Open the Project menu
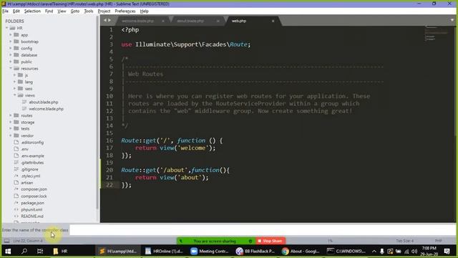 (x=104, y=11)
